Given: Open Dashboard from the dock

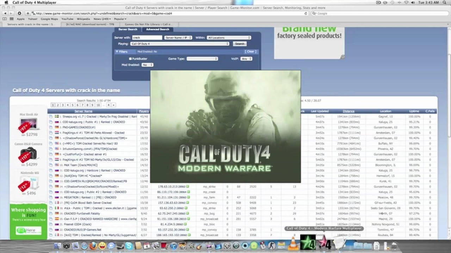Looking at the screenshot, I should coord(66,246).
